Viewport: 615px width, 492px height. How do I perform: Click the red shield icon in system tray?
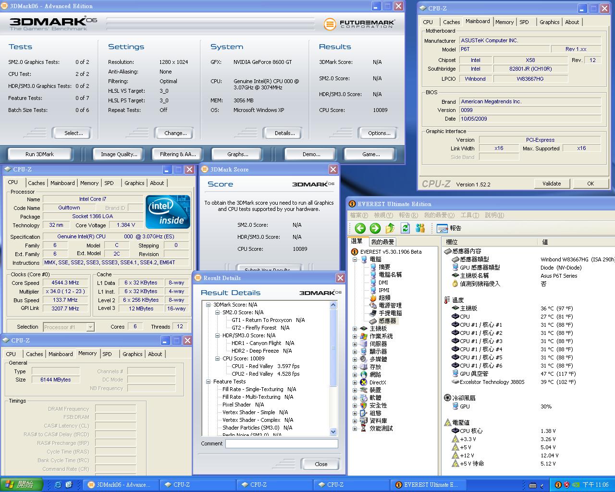(x=566, y=485)
